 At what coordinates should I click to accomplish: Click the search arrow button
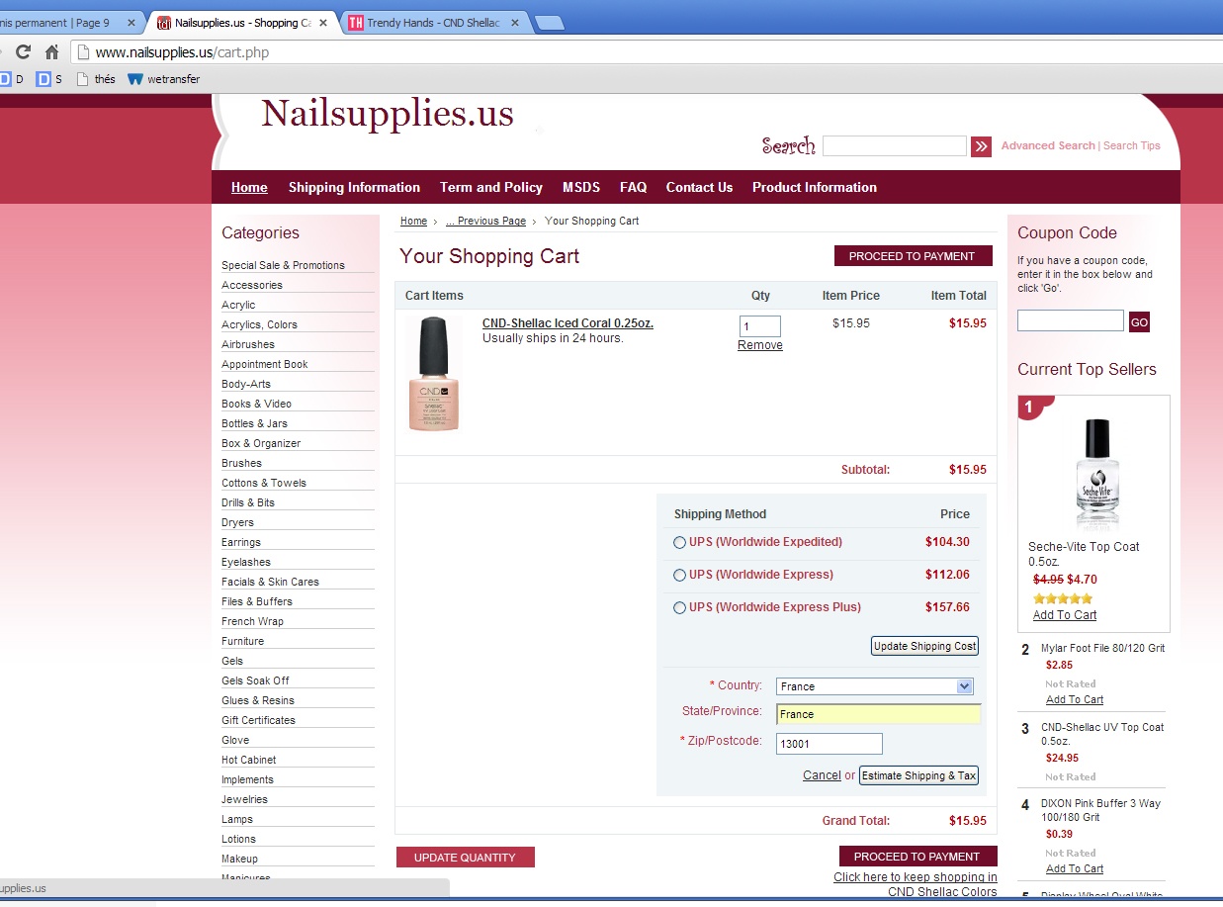pyautogui.click(x=981, y=146)
